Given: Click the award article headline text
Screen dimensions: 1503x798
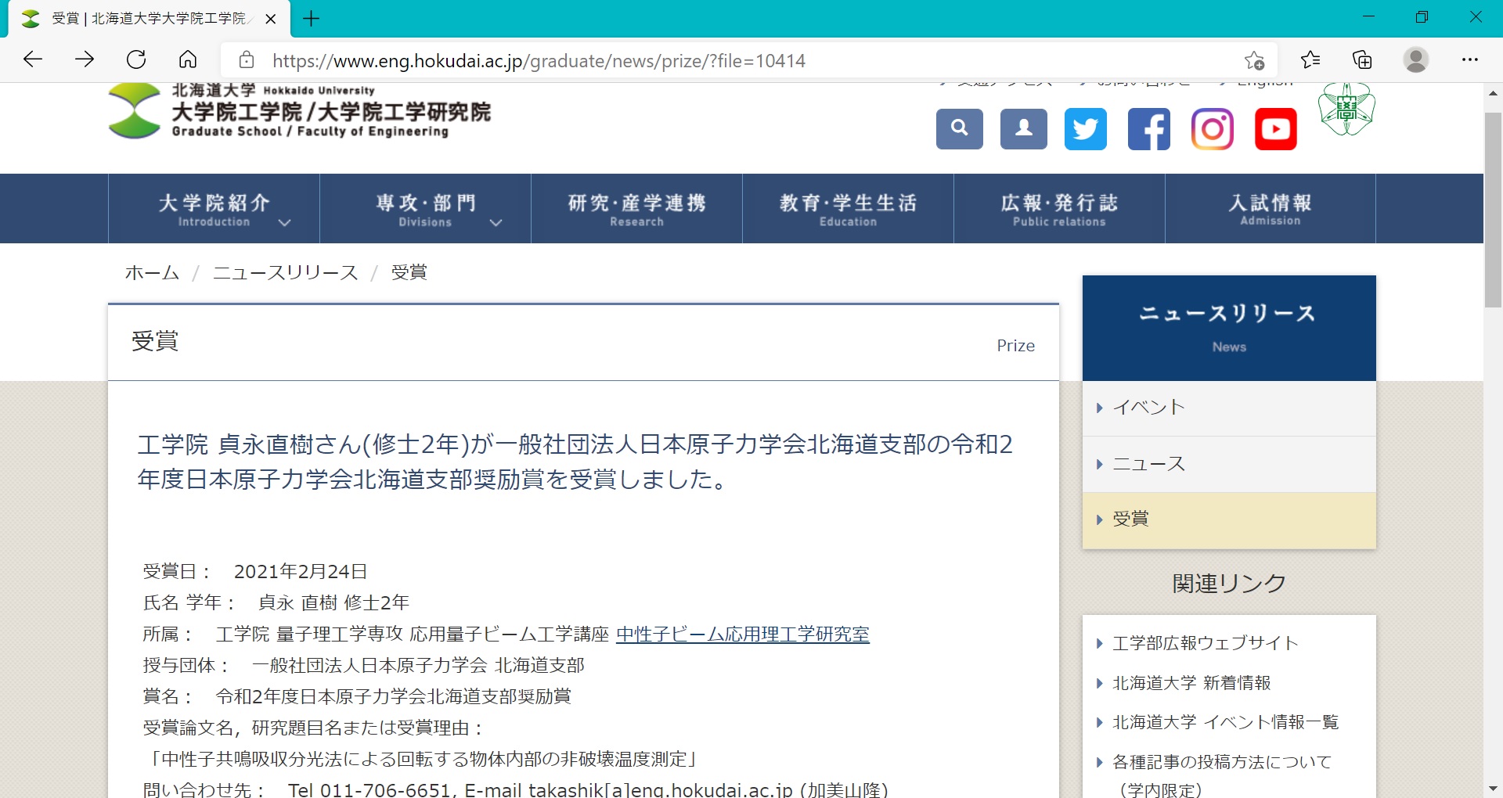Looking at the screenshot, I should coord(575,462).
